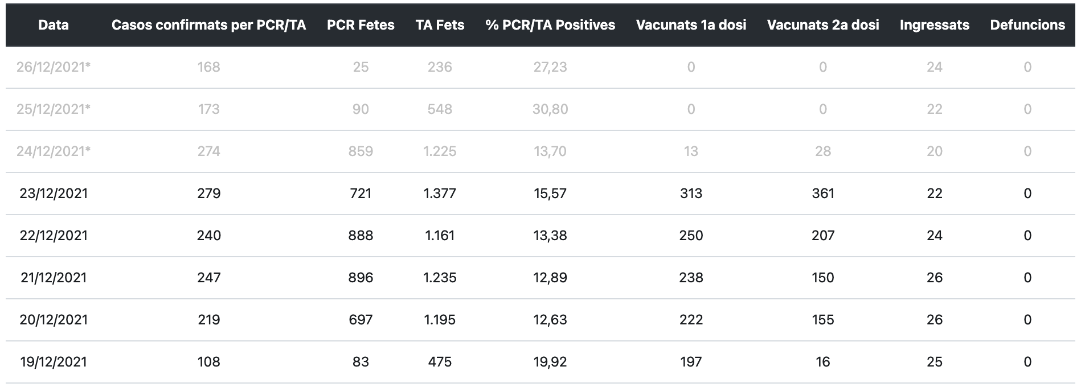
Task: Click the greyed 26/12/2021* date cell
Action: click(x=54, y=67)
